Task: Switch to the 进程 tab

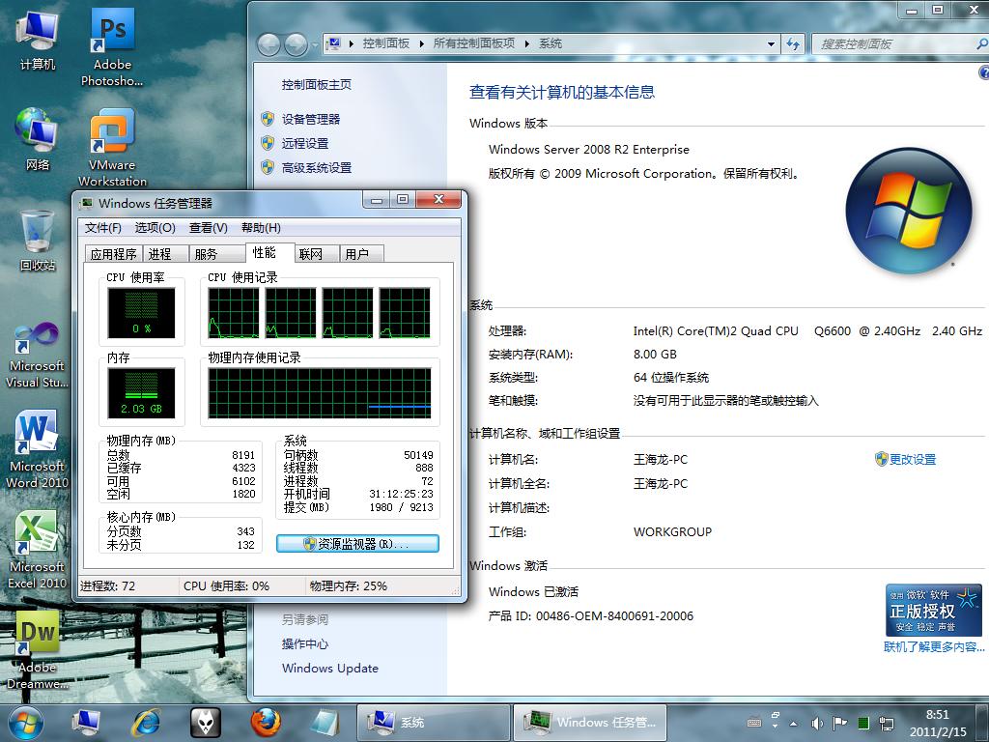Action: [x=160, y=254]
